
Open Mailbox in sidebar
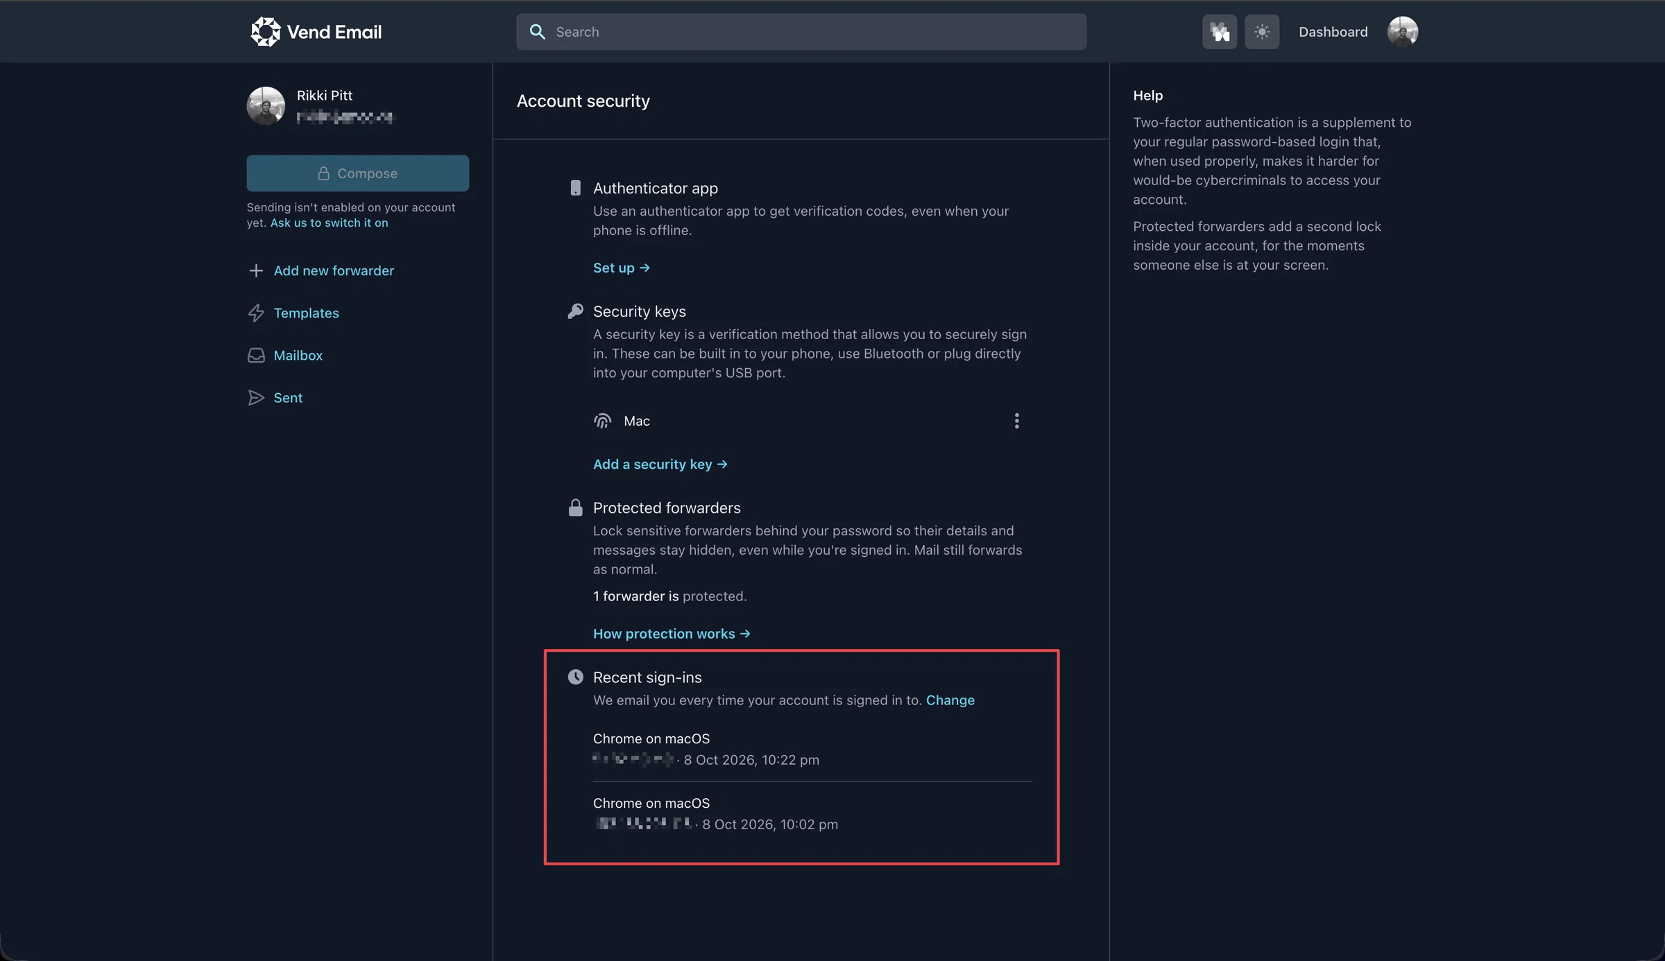pyautogui.click(x=298, y=355)
